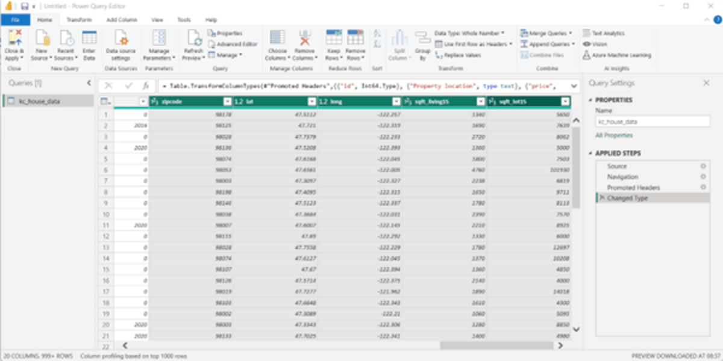The image size is (723, 361).
Task: Open the Enter Data table icon
Action: [89, 38]
